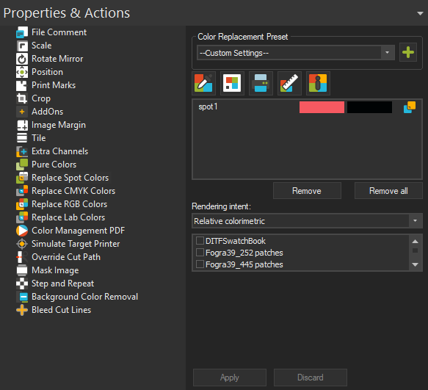Viewport: 428px width, 390px height.
Task: Click the swatch list scroll-down arrow
Action: pos(416,264)
